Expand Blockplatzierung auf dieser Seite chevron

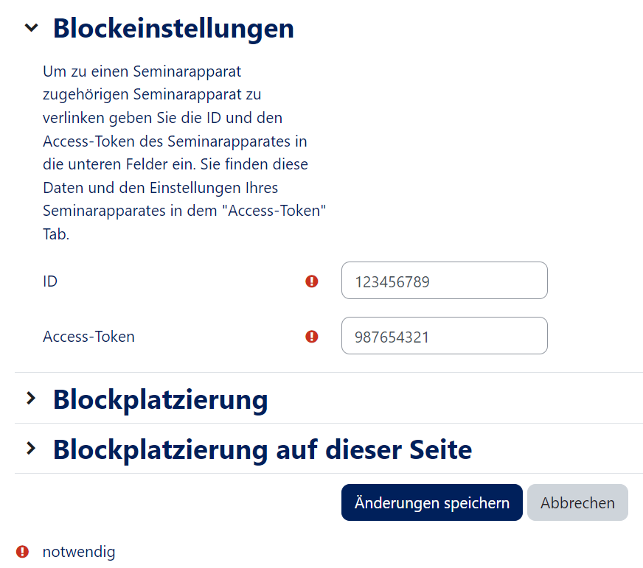[31, 448]
